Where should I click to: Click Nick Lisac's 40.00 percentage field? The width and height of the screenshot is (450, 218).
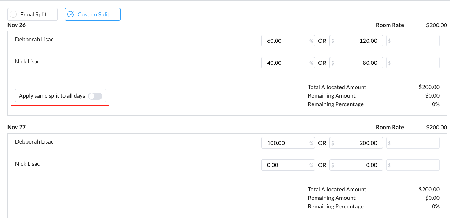coord(285,63)
